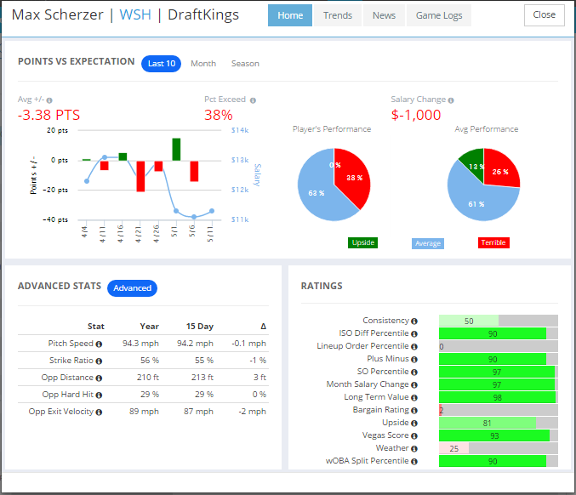Viewport: 576px width, 495px height.
Task: Click the Upside rating bar showing 81
Action: click(x=488, y=423)
